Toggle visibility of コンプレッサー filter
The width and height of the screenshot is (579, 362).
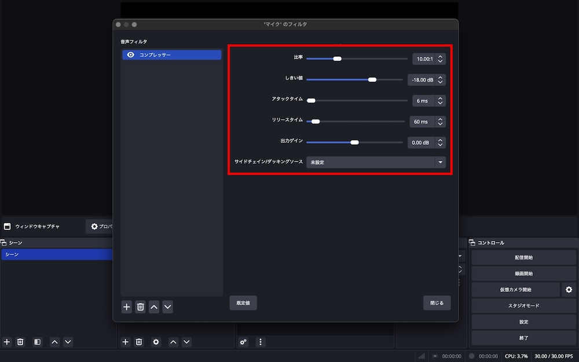coord(130,54)
